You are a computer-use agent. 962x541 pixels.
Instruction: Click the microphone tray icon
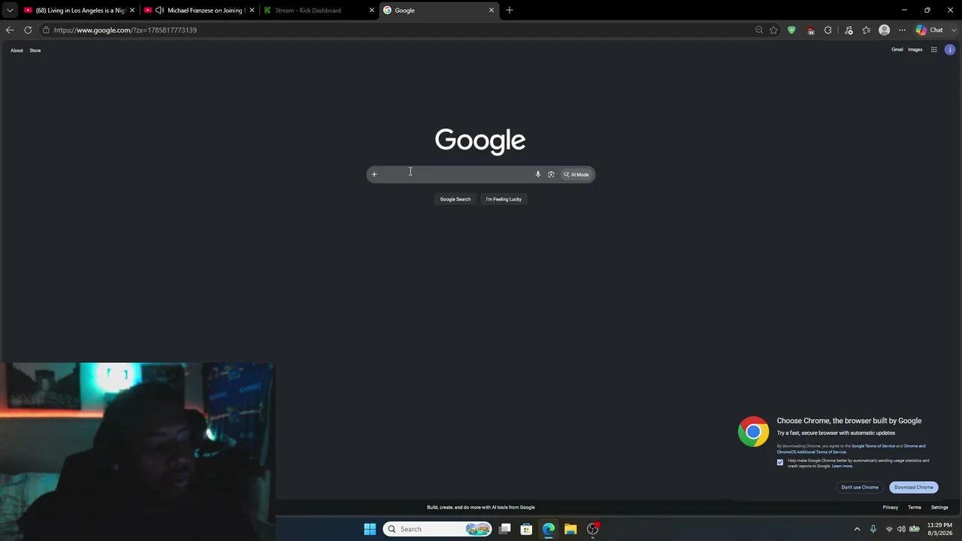click(x=873, y=529)
